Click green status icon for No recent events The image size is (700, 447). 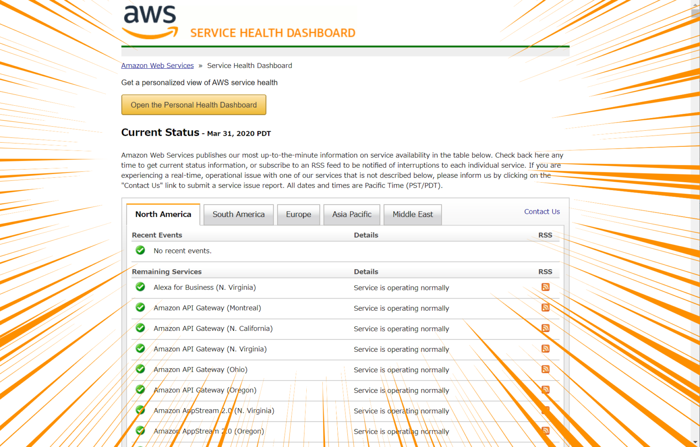pyautogui.click(x=140, y=250)
